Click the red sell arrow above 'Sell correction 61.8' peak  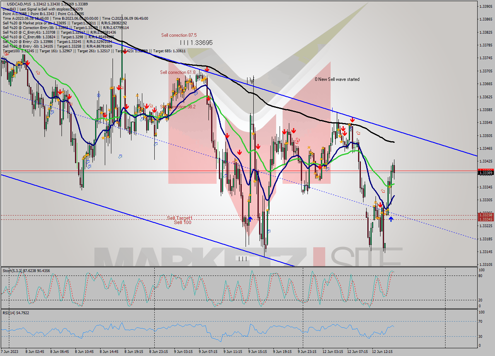click(207, 69)
